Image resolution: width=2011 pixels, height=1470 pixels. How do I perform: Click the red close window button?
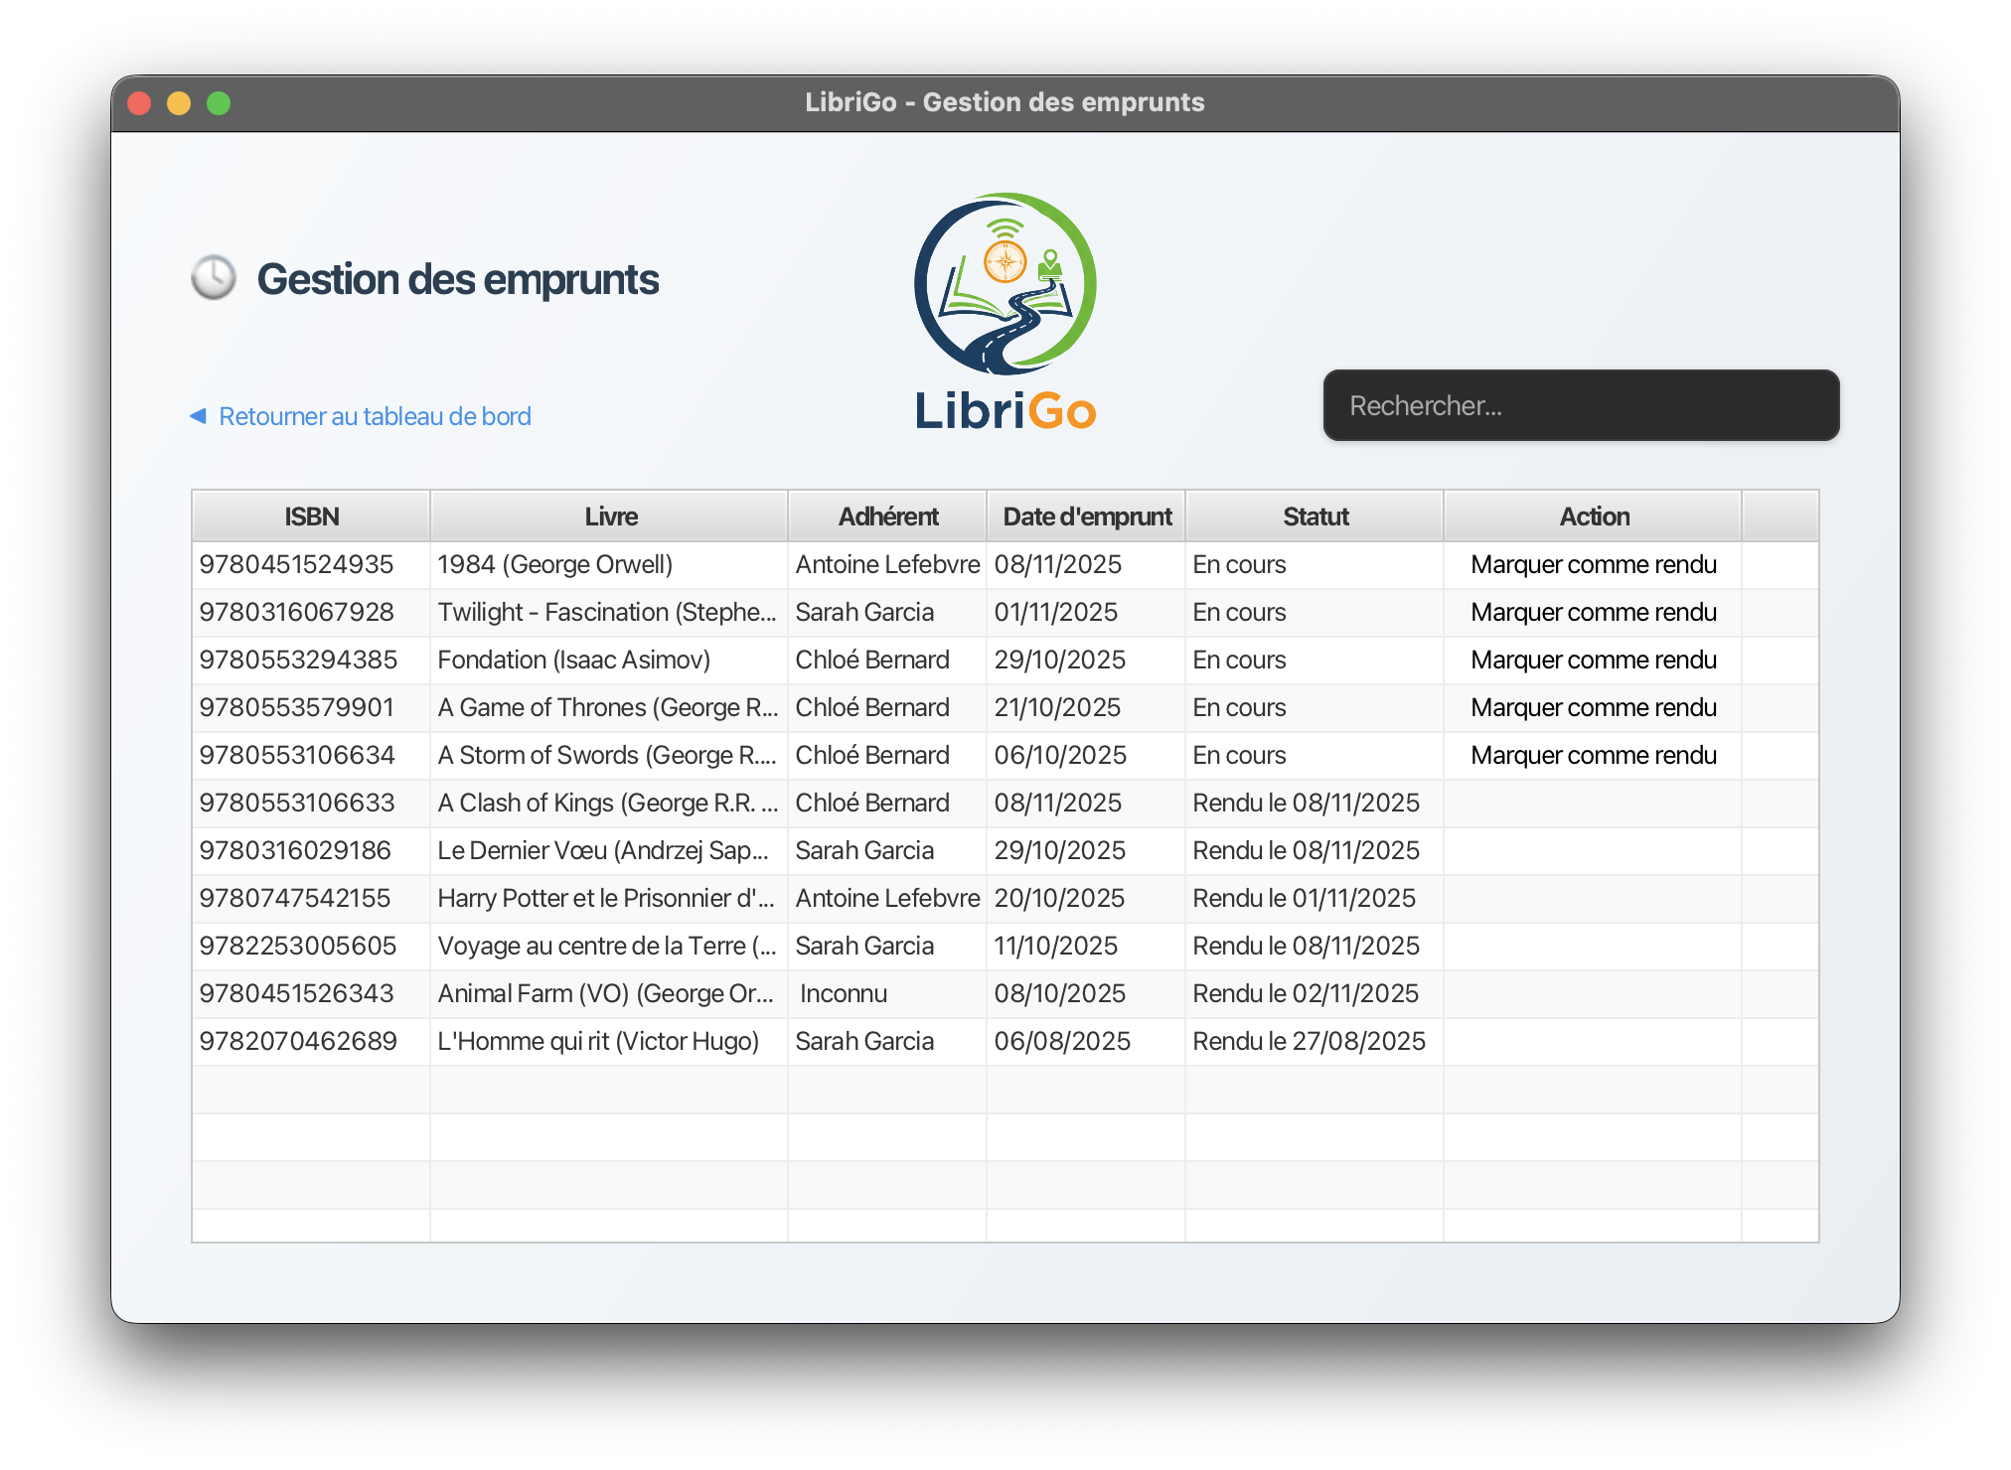(140, 103)
